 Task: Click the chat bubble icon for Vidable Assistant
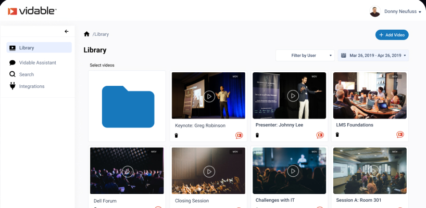click(x=12, y=62)
